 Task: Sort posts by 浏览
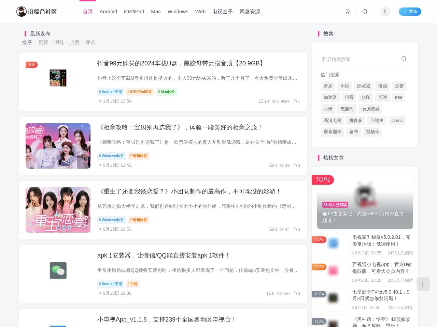click(x=59, y=43)
